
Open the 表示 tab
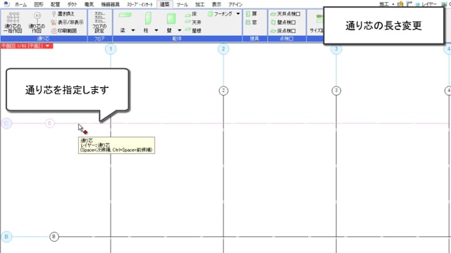tap(216, 4)
